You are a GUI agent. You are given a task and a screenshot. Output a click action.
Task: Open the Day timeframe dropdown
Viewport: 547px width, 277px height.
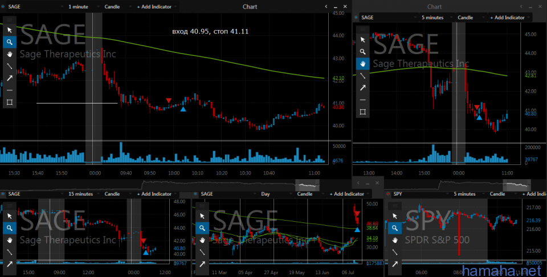(x=276, y=194)
